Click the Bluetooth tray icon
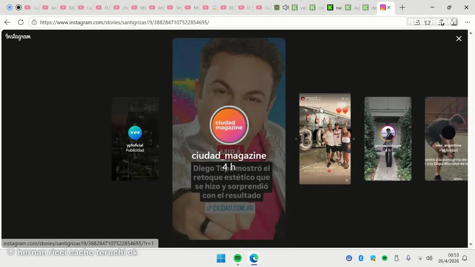475x267 pixels. (x=361, y=258)
